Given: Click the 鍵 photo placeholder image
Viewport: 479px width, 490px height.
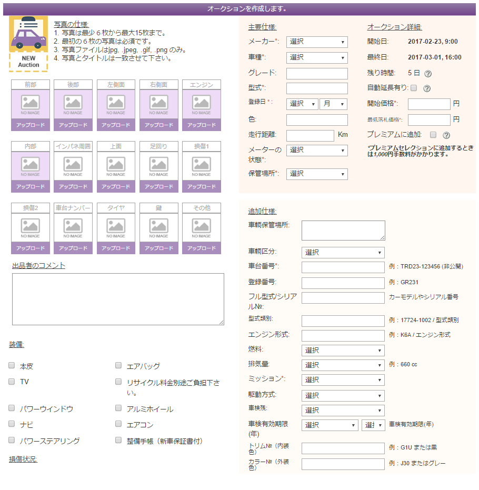Looking at the screenshot, I should coord(158,227).
